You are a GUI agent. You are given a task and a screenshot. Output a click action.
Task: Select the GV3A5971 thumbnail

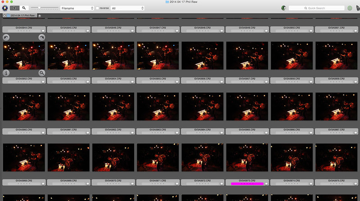tap(158, 157)
